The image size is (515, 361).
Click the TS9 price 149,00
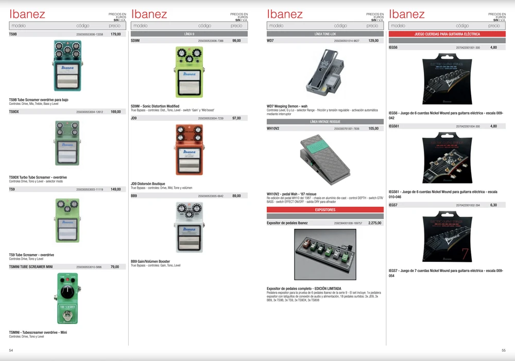(x=115, y=189)
